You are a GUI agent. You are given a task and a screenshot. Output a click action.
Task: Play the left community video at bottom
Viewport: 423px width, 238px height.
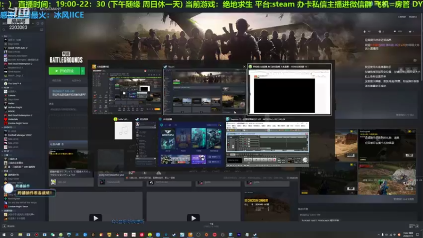pos(96,218)
